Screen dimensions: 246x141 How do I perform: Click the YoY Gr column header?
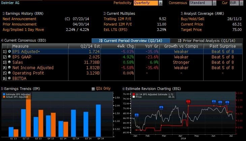(147, 46)
